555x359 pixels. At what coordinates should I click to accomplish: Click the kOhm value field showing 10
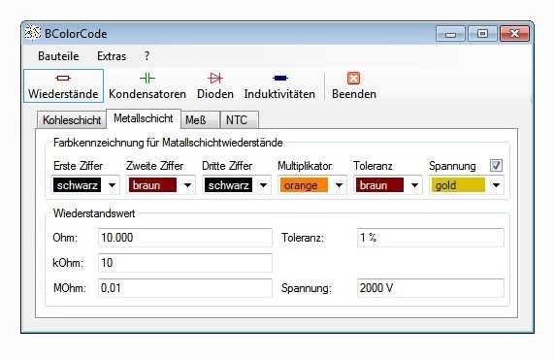click(185, 263)
